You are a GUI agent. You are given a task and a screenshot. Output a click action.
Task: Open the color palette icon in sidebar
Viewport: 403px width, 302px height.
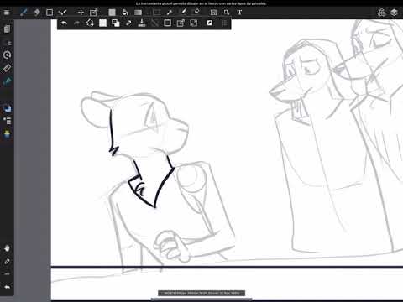7,108
